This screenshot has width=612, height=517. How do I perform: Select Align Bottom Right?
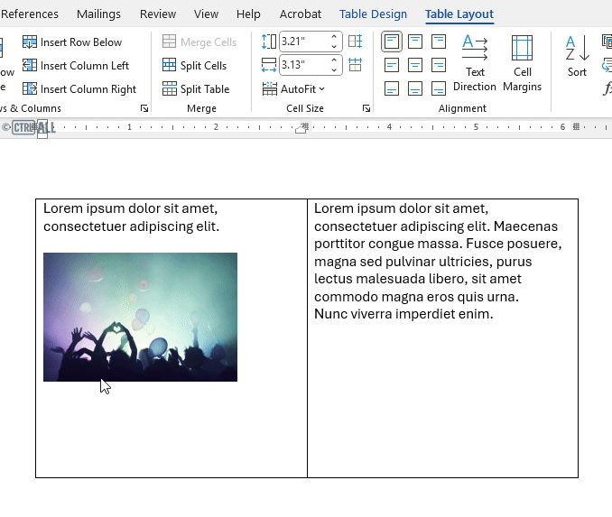(439, 88)
